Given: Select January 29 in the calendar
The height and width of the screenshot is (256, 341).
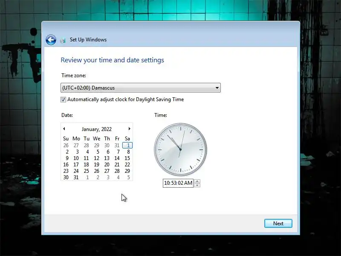Looking at the screenshot, I should 127,171.
